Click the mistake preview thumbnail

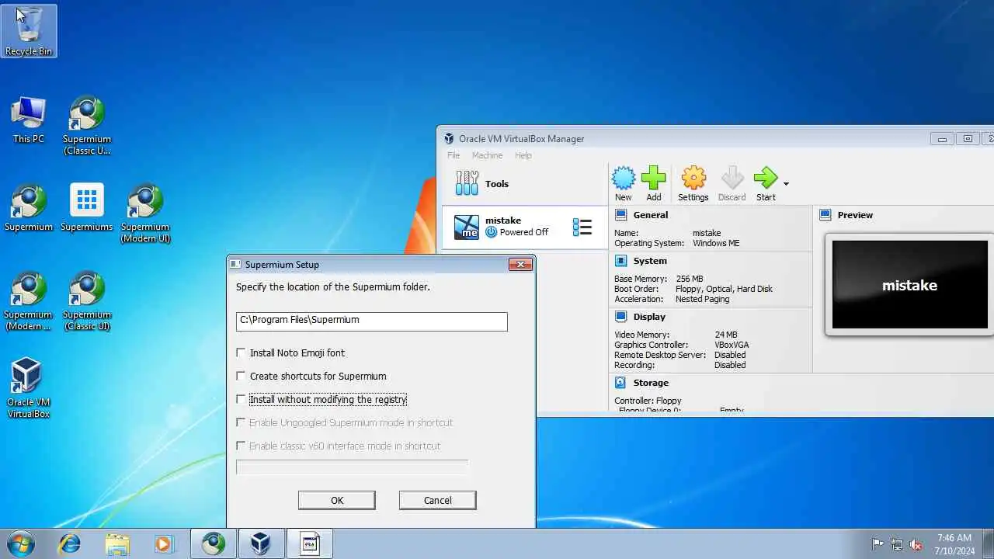[909, 285]
